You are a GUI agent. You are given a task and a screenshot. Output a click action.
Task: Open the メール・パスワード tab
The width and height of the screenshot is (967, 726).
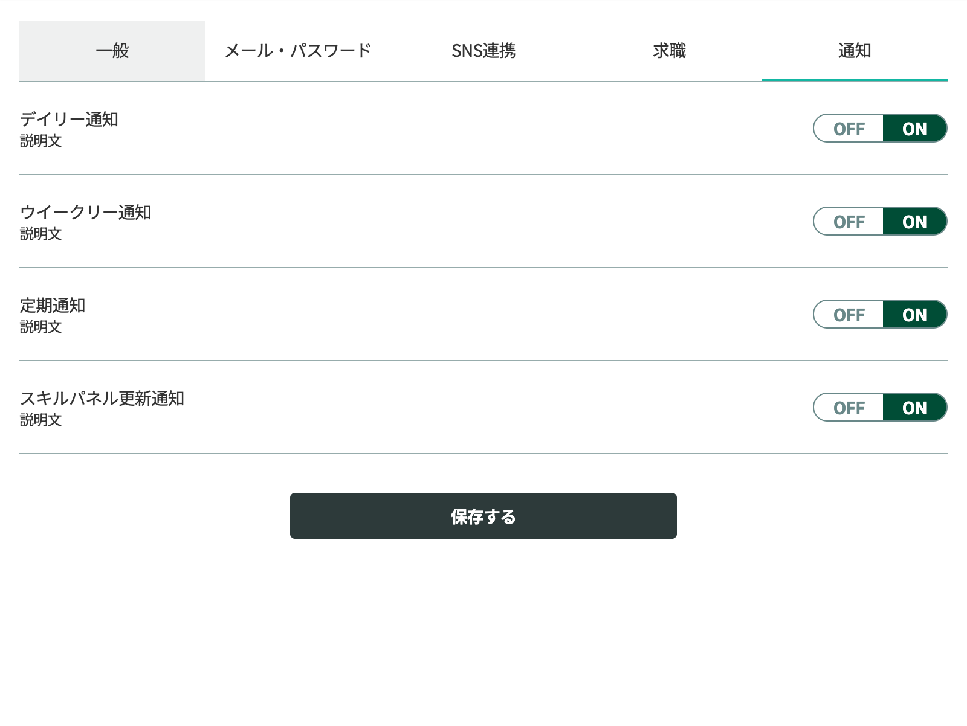point(297,51)
